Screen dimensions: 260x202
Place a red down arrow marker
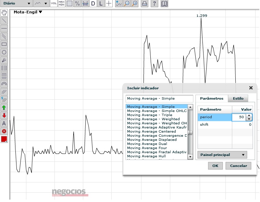click(4, 115)
